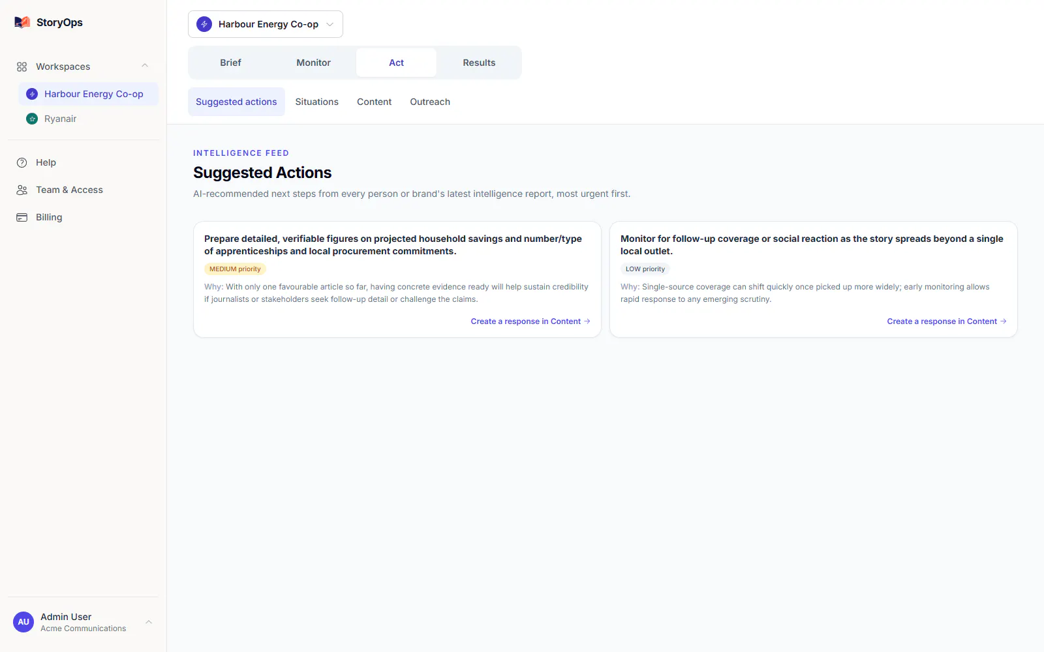1044x652 pixels.
Task: Click the 'Suggested Actions' heading
Action: [x=262, y=173]
